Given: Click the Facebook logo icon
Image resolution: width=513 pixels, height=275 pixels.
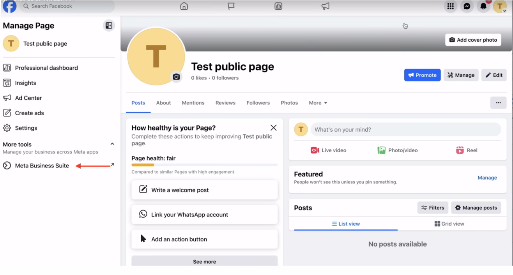Looking at the screenshot, I should click(9, 6).
